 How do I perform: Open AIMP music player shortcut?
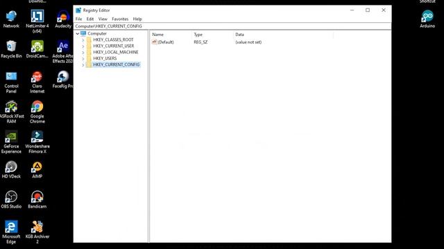37,169
